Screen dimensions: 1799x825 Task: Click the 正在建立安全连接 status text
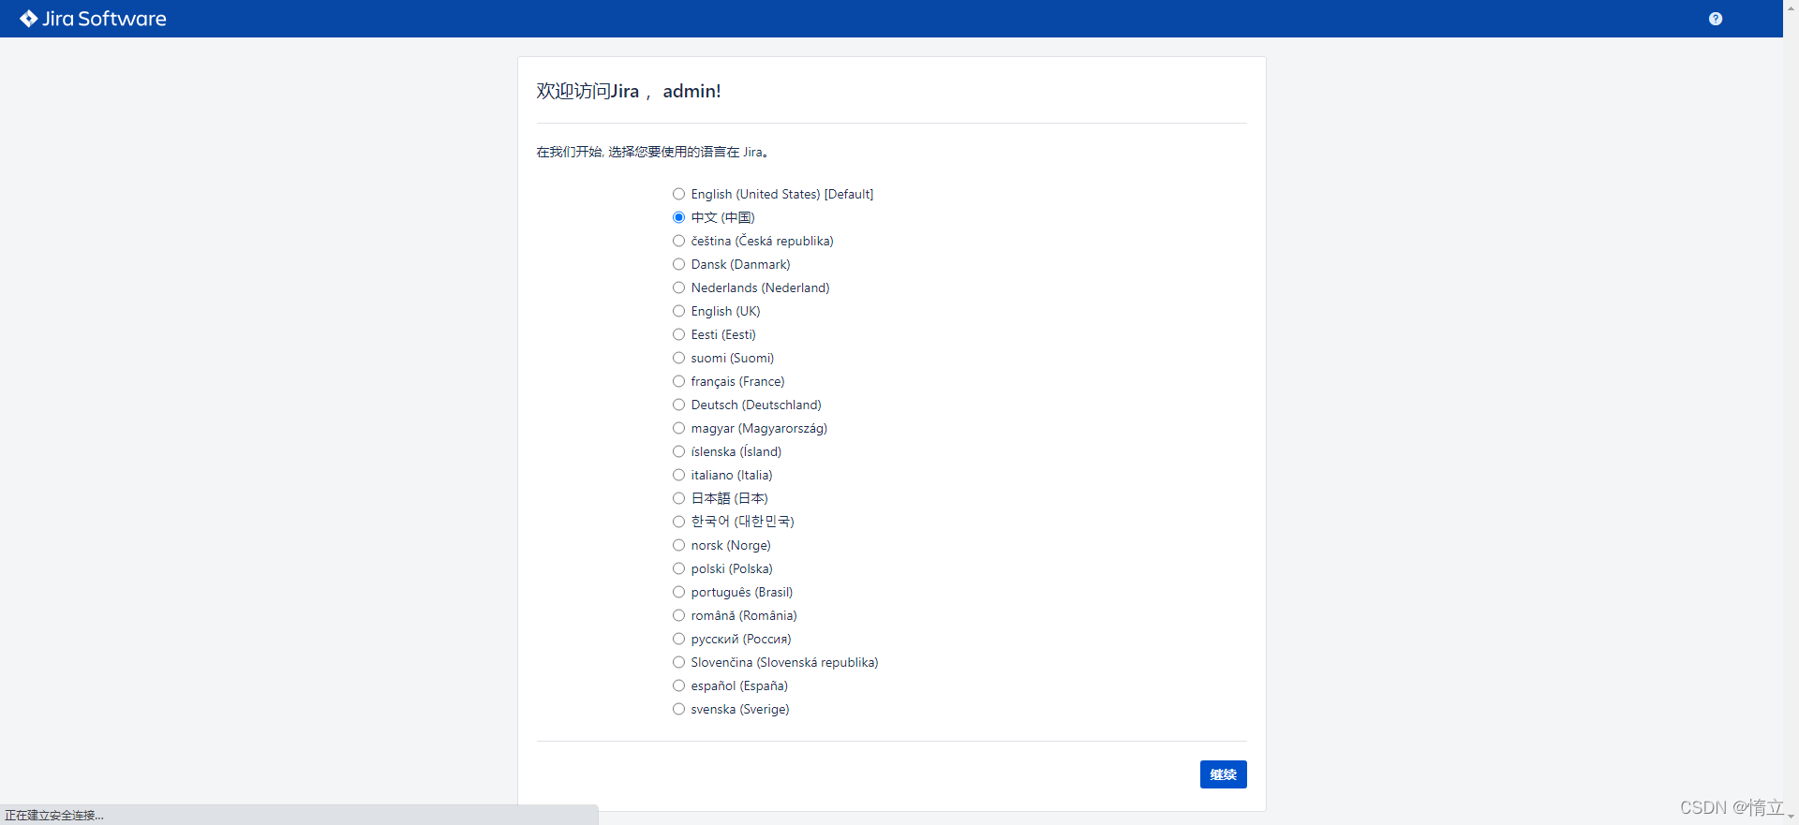click(x=54, y=816)
